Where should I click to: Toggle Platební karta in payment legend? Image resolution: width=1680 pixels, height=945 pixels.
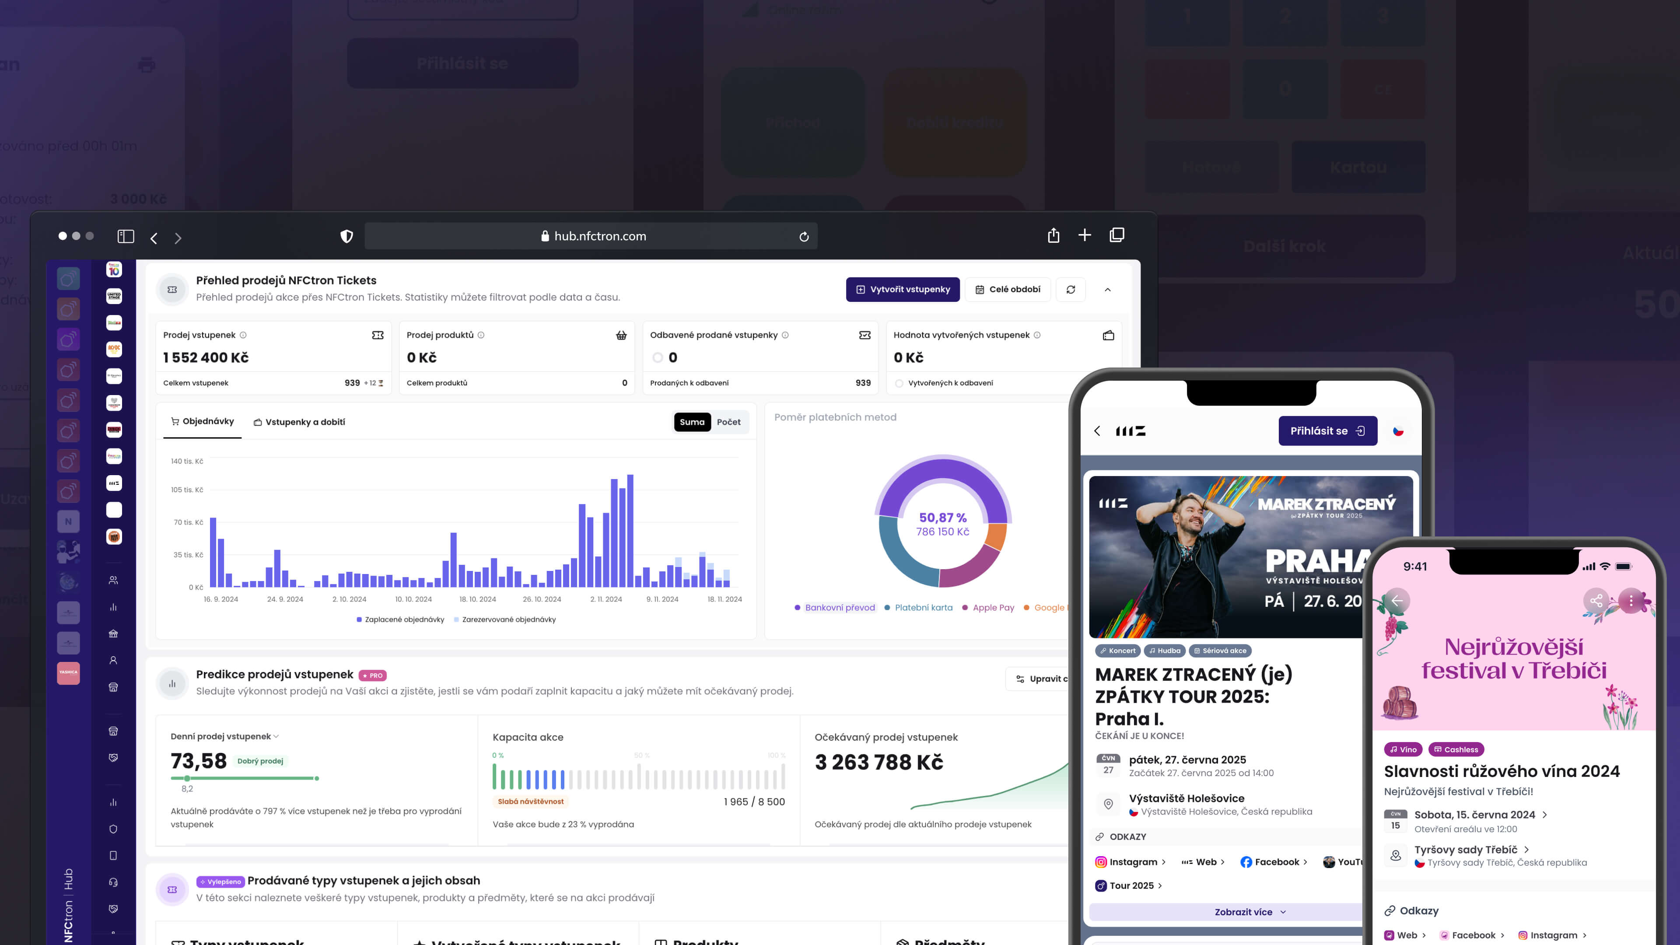tap(918, 608)
